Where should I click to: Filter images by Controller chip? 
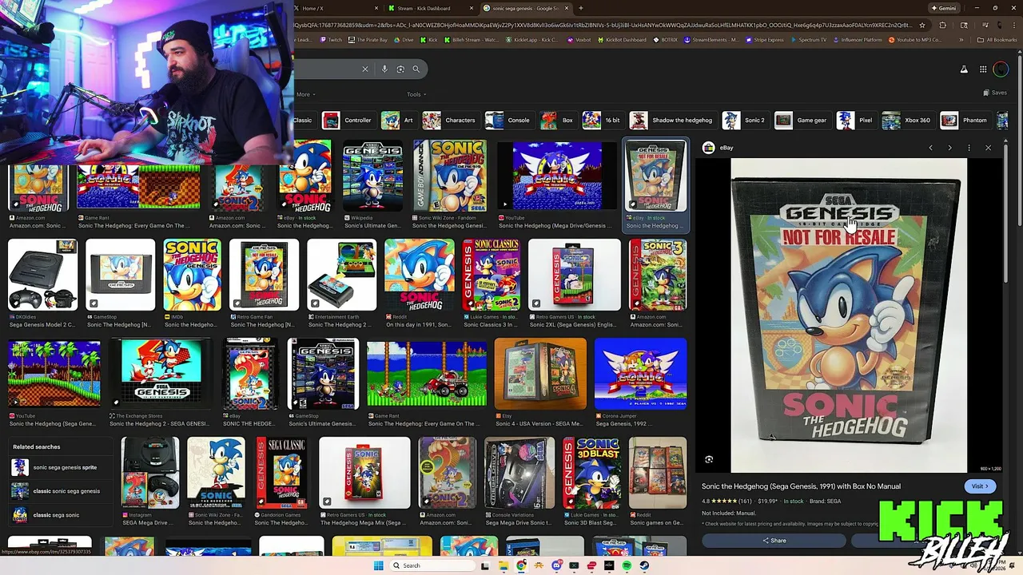(x=348, y=121)
